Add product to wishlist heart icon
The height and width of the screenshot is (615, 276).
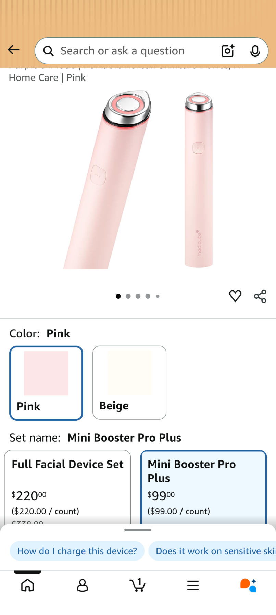coord(235,296)
